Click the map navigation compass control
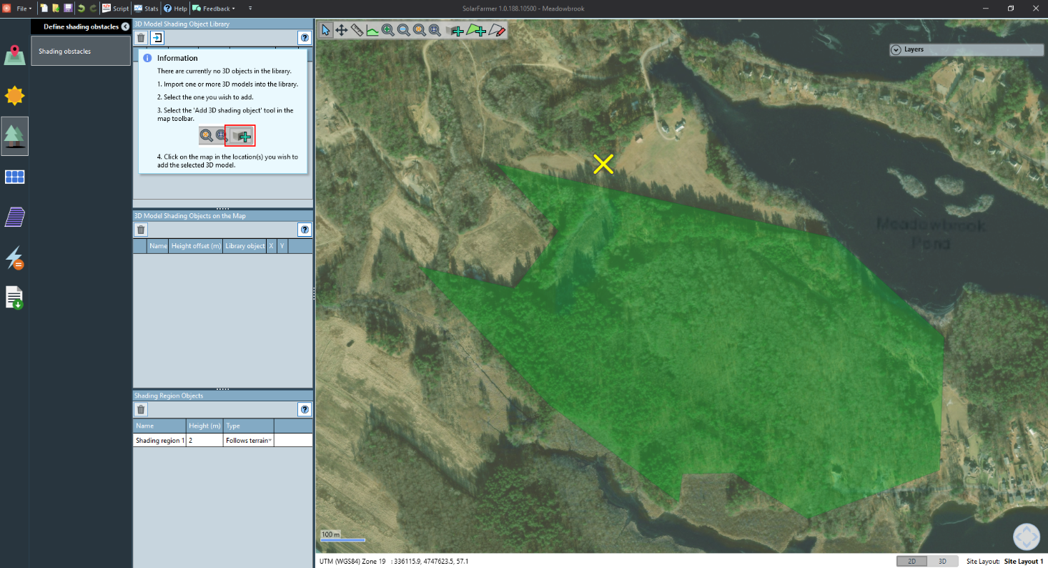The width and height of the screenshot is (1048, 568). [x=1026, y=537]
